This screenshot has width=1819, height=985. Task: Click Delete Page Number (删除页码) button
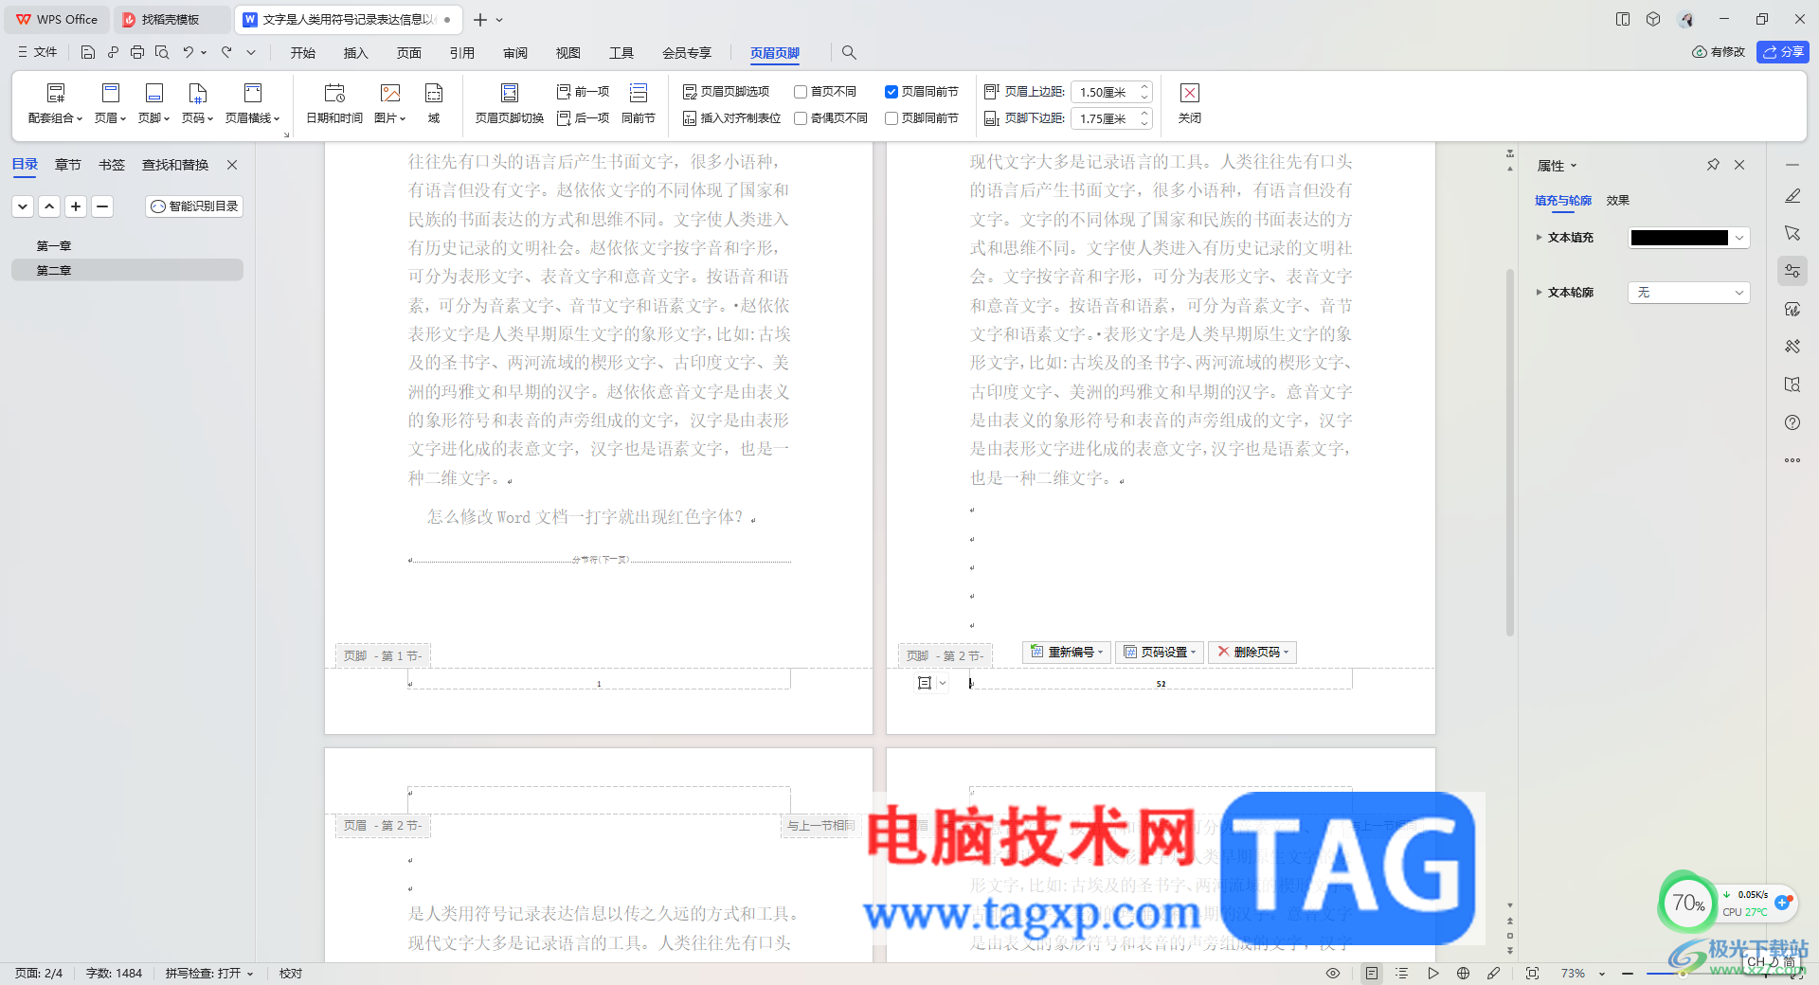(1252, 652)
